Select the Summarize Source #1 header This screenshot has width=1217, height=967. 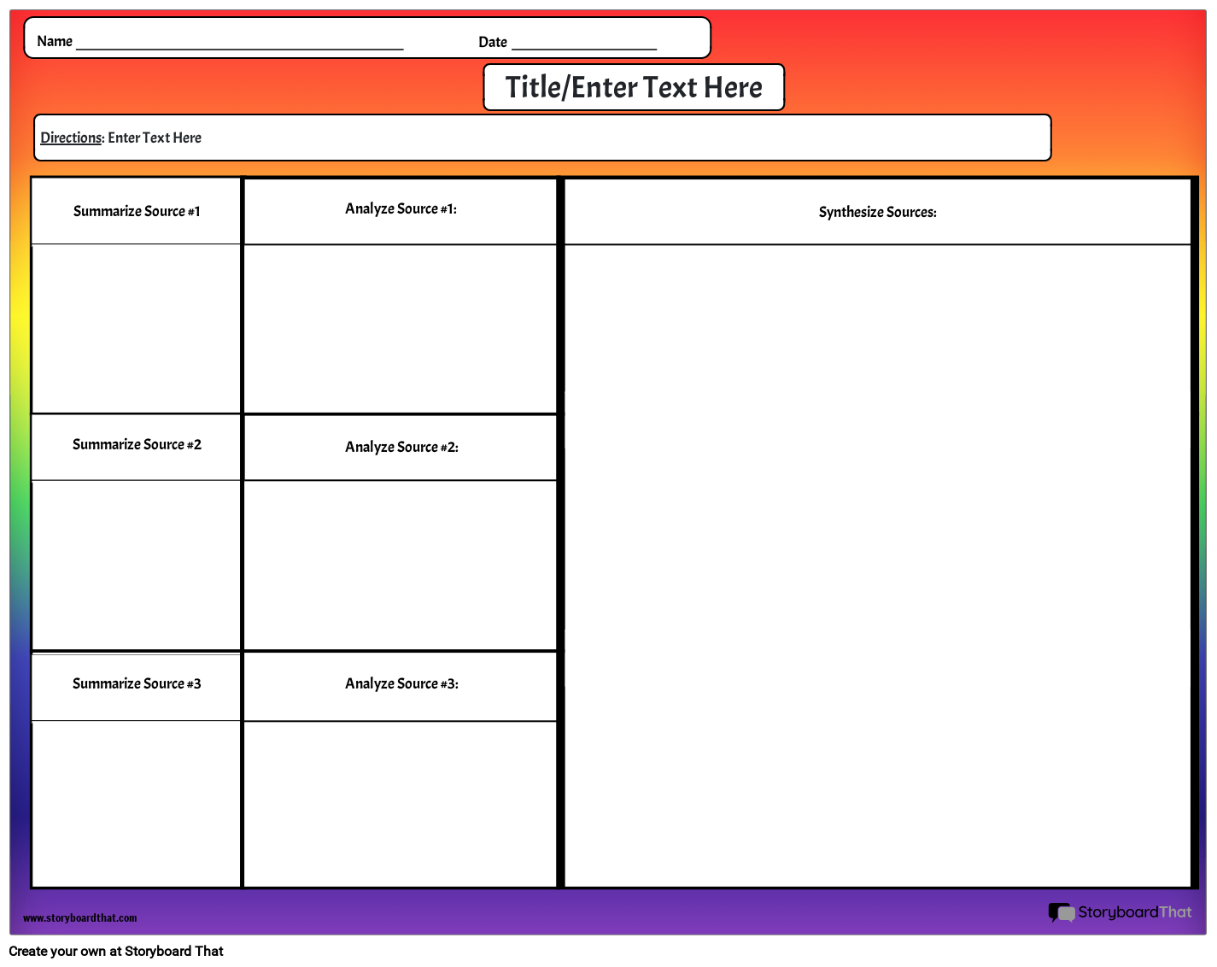click(137, 211)
